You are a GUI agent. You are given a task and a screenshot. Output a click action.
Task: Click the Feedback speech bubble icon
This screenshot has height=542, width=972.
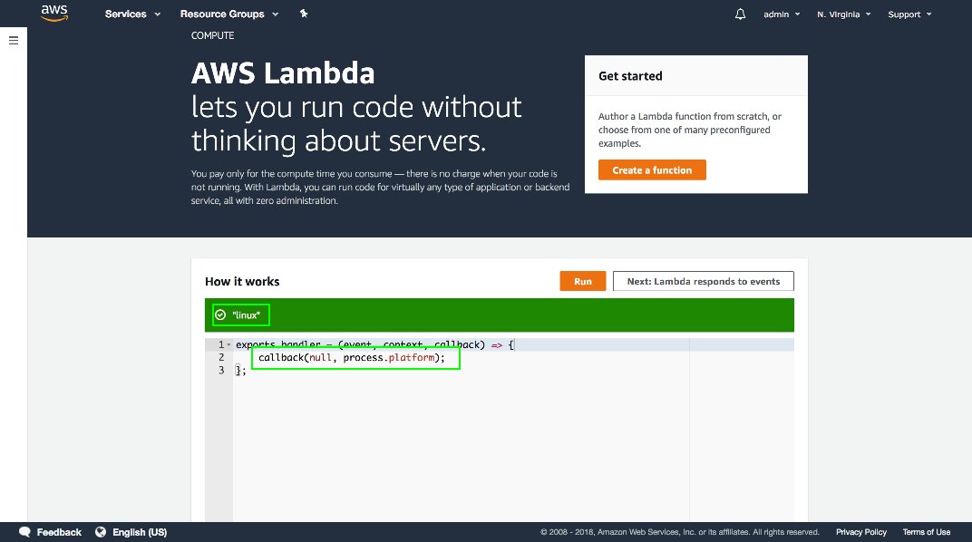(x=24, y=532)
